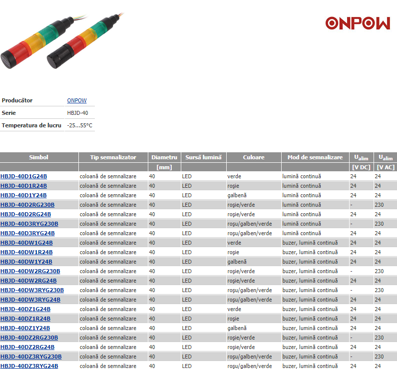Open product HBJD-40DW3RYG24B link

pyautogui.click(x=30, y=300)
